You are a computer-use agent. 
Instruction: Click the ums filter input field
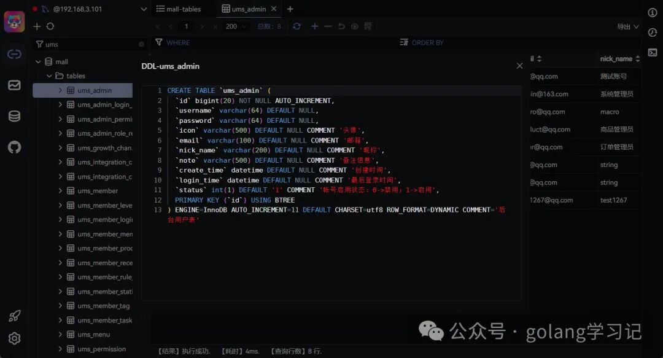[90, 44]
